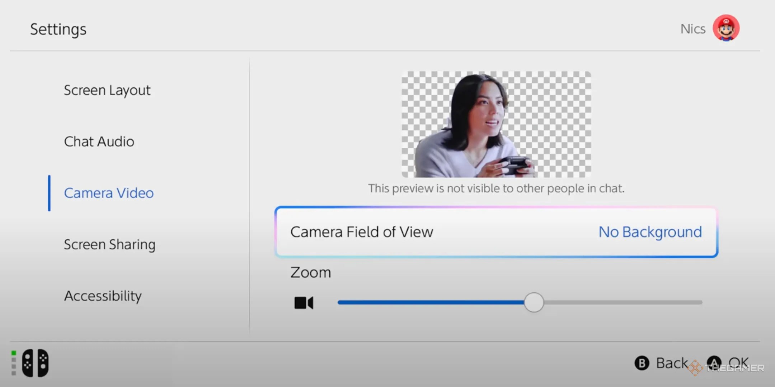Change the No Background value

point(650,232)
